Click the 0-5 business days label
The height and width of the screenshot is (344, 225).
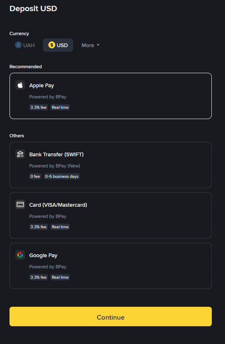pyautogui.click(x=62, y=177)
